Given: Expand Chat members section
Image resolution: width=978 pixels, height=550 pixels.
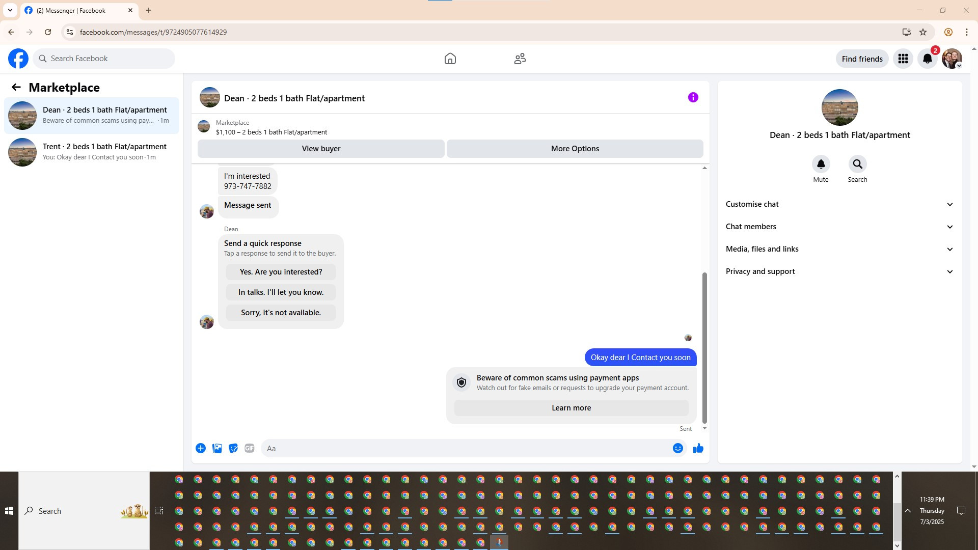Looking at the screenshot, I should coord(839,227).
